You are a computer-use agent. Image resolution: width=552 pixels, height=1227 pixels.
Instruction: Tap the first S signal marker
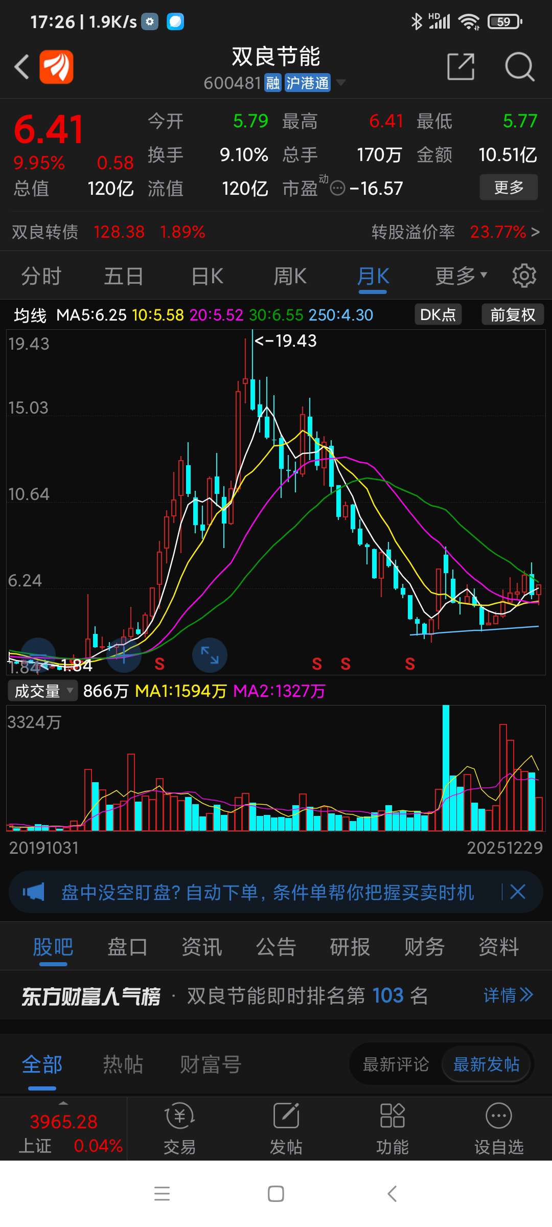[x=159, y=664]
